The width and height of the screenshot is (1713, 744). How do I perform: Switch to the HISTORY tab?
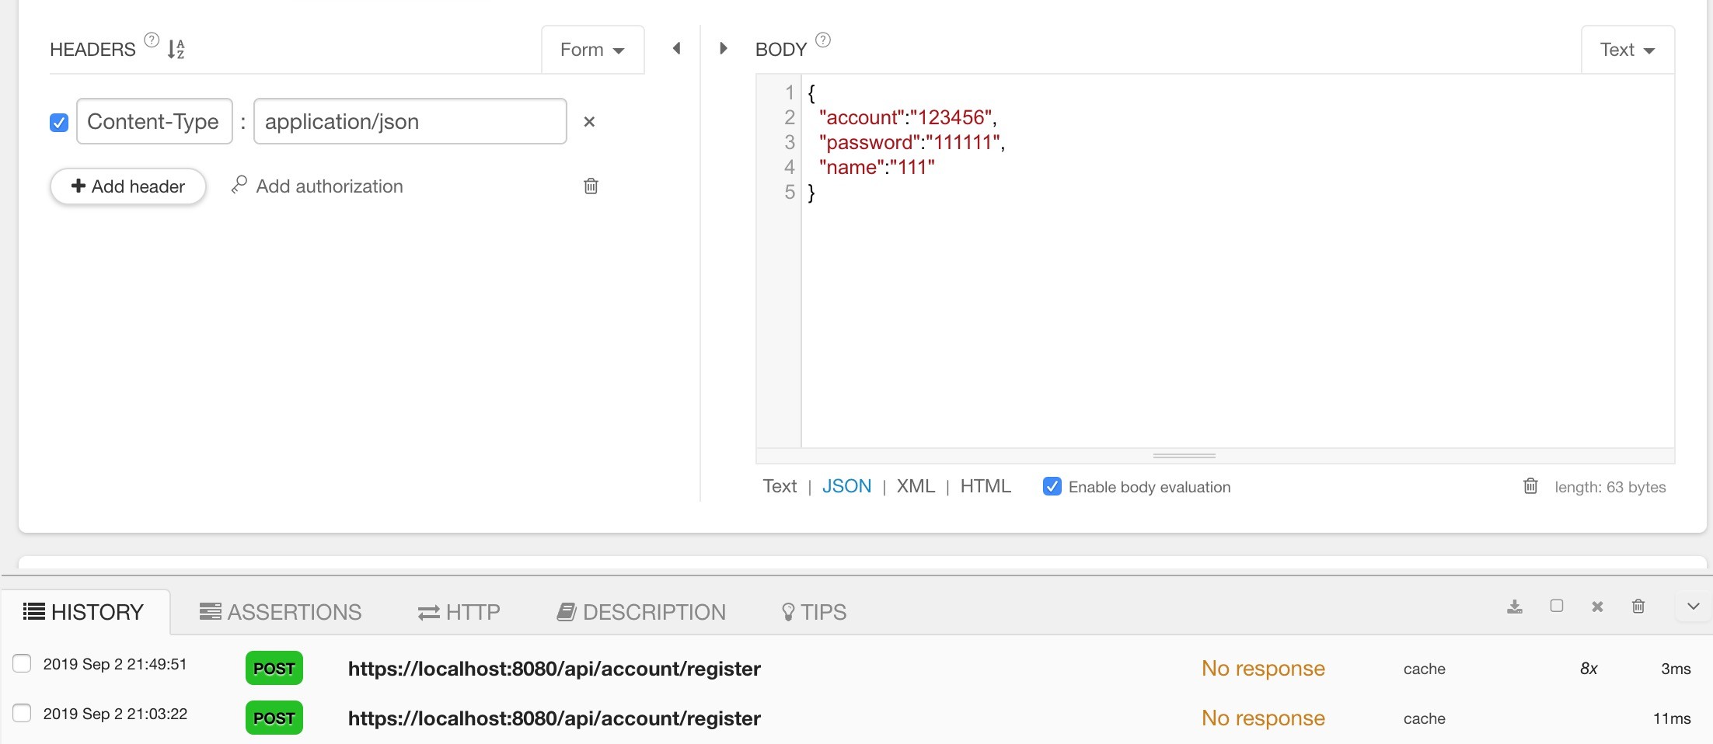pyautogui.click(x=85, y=612)
